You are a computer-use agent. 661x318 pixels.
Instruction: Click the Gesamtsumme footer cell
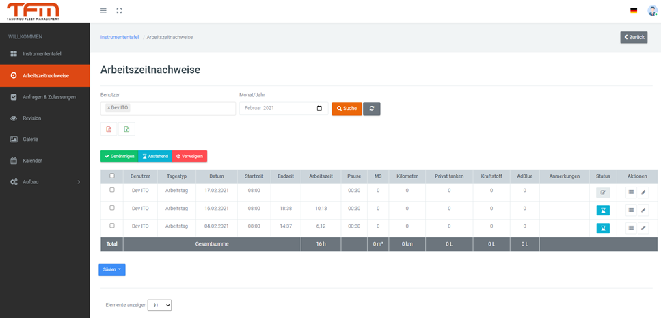[x=212, y=244]
